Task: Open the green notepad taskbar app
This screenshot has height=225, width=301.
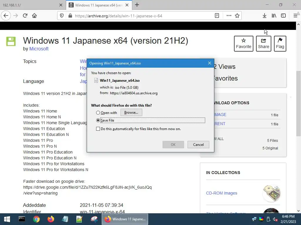Action: tap(79, 219)
